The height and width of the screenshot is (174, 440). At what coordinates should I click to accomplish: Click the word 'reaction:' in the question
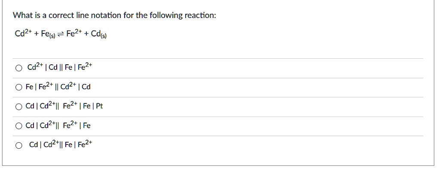[x=201, y=16]
